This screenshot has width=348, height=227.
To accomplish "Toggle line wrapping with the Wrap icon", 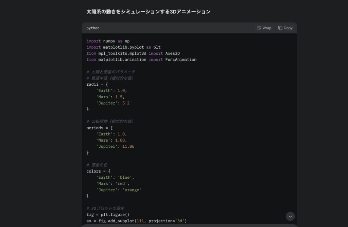I will tap(259, 28).
